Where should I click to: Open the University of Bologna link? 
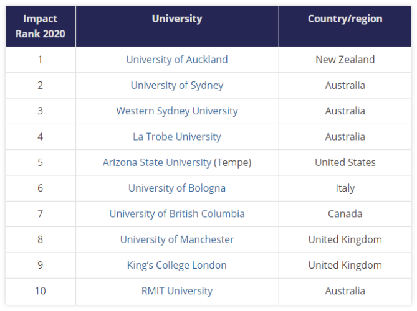click(177, 188)
